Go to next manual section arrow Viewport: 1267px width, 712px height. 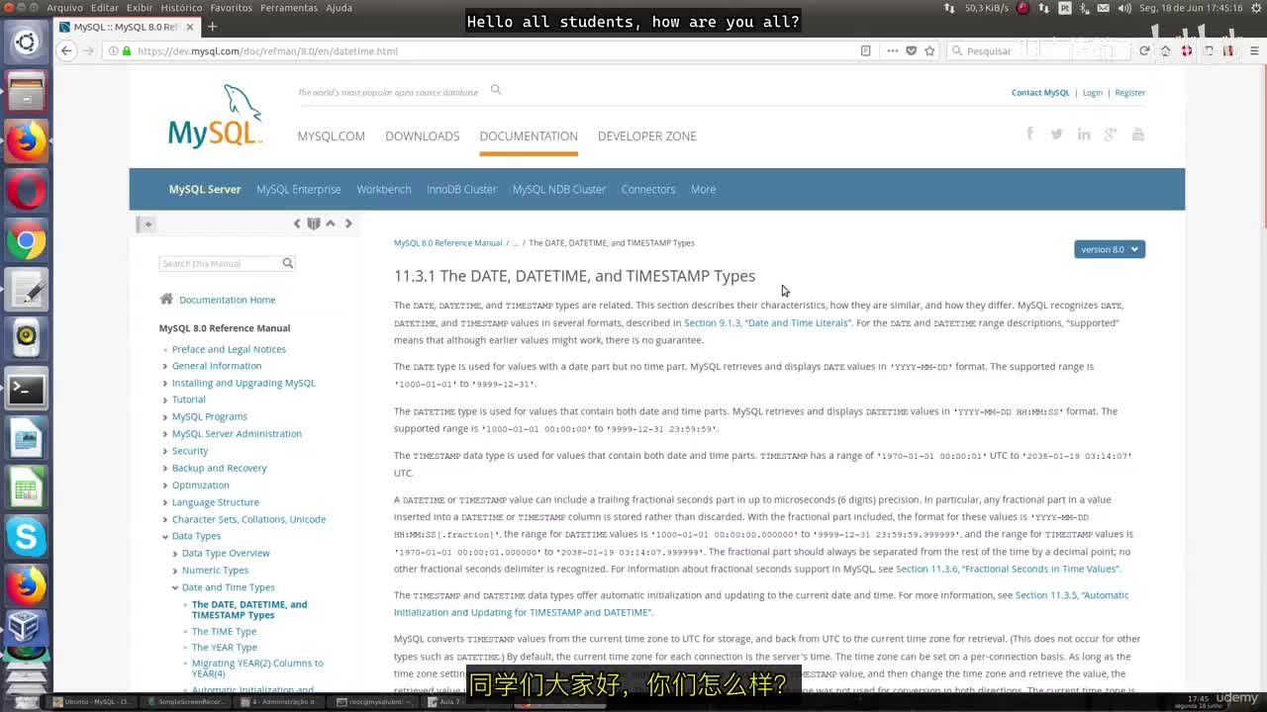point(348,223)
